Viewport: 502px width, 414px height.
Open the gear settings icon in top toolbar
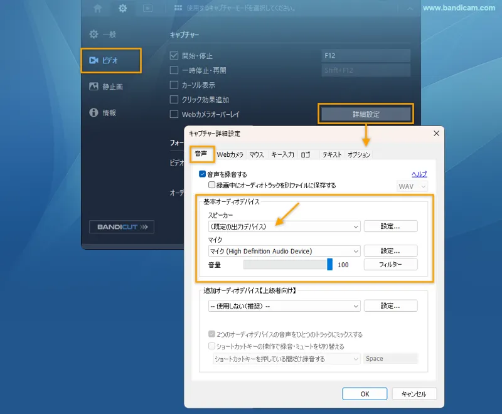(122, 8)
